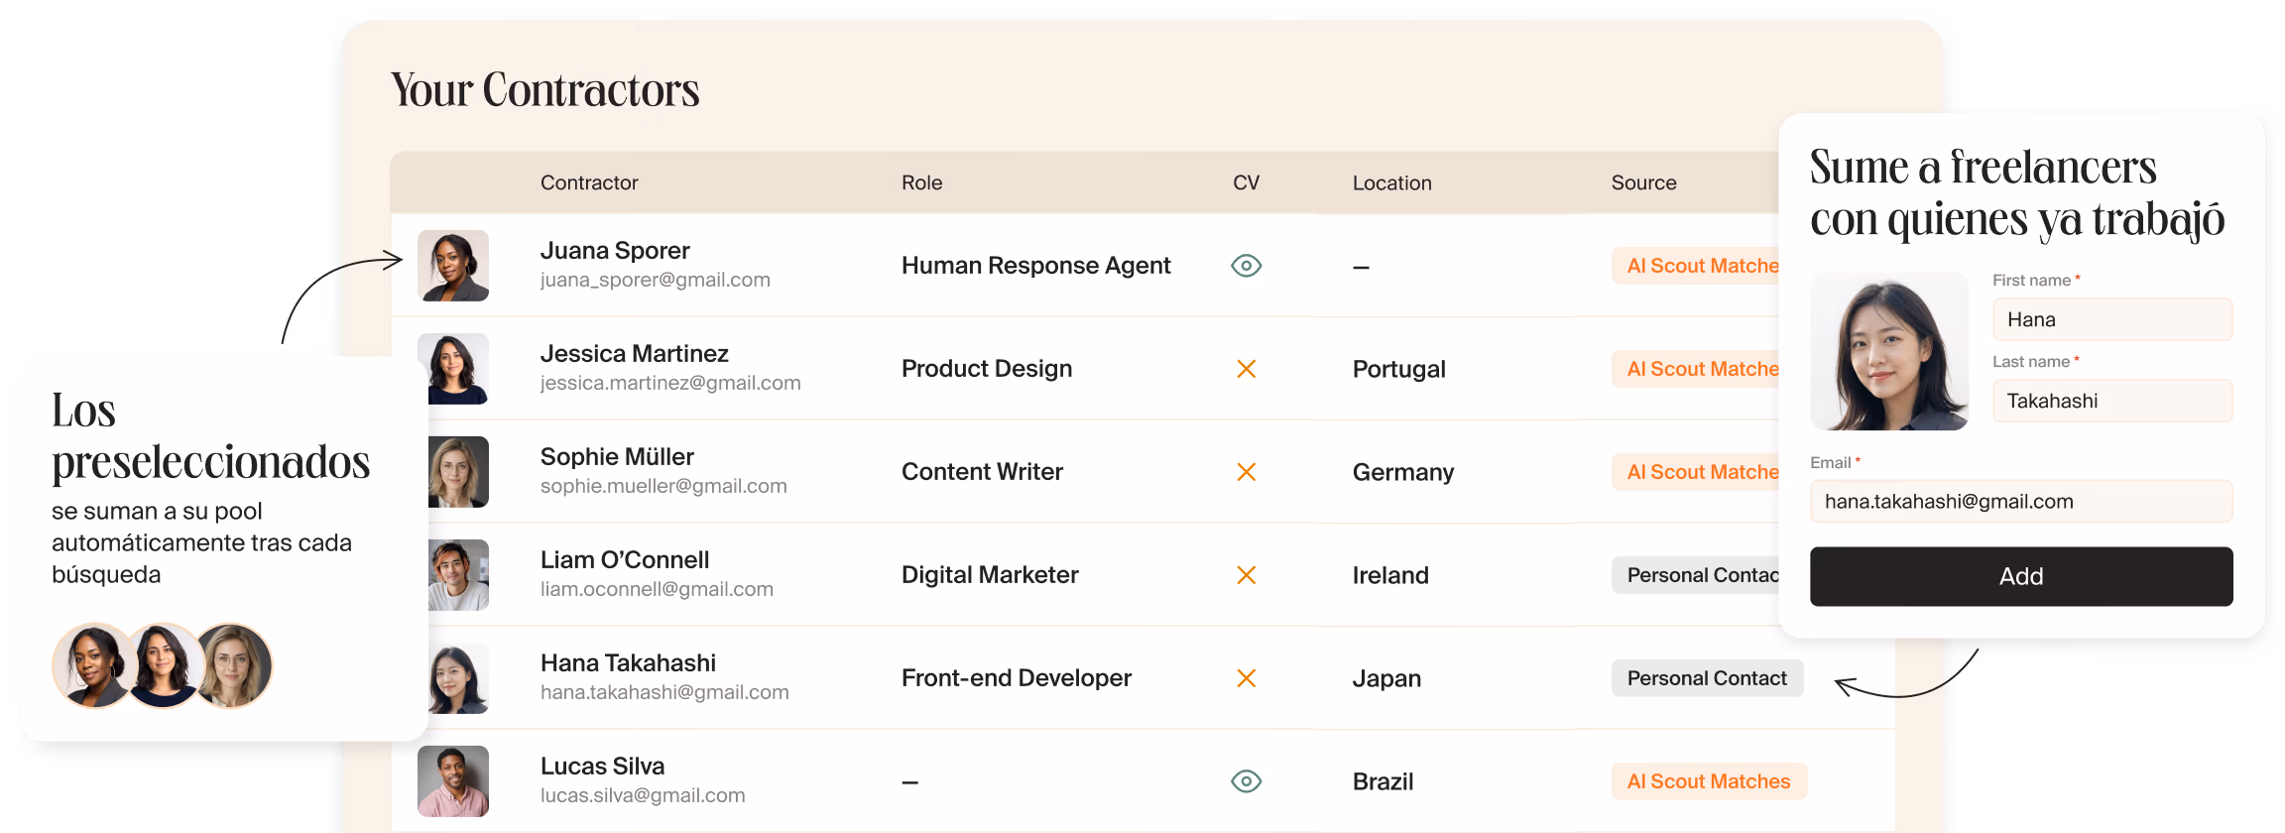Click email juana_sporer@gmail.com
This screenshot has width=2285, height=833.
pos(656,281)
